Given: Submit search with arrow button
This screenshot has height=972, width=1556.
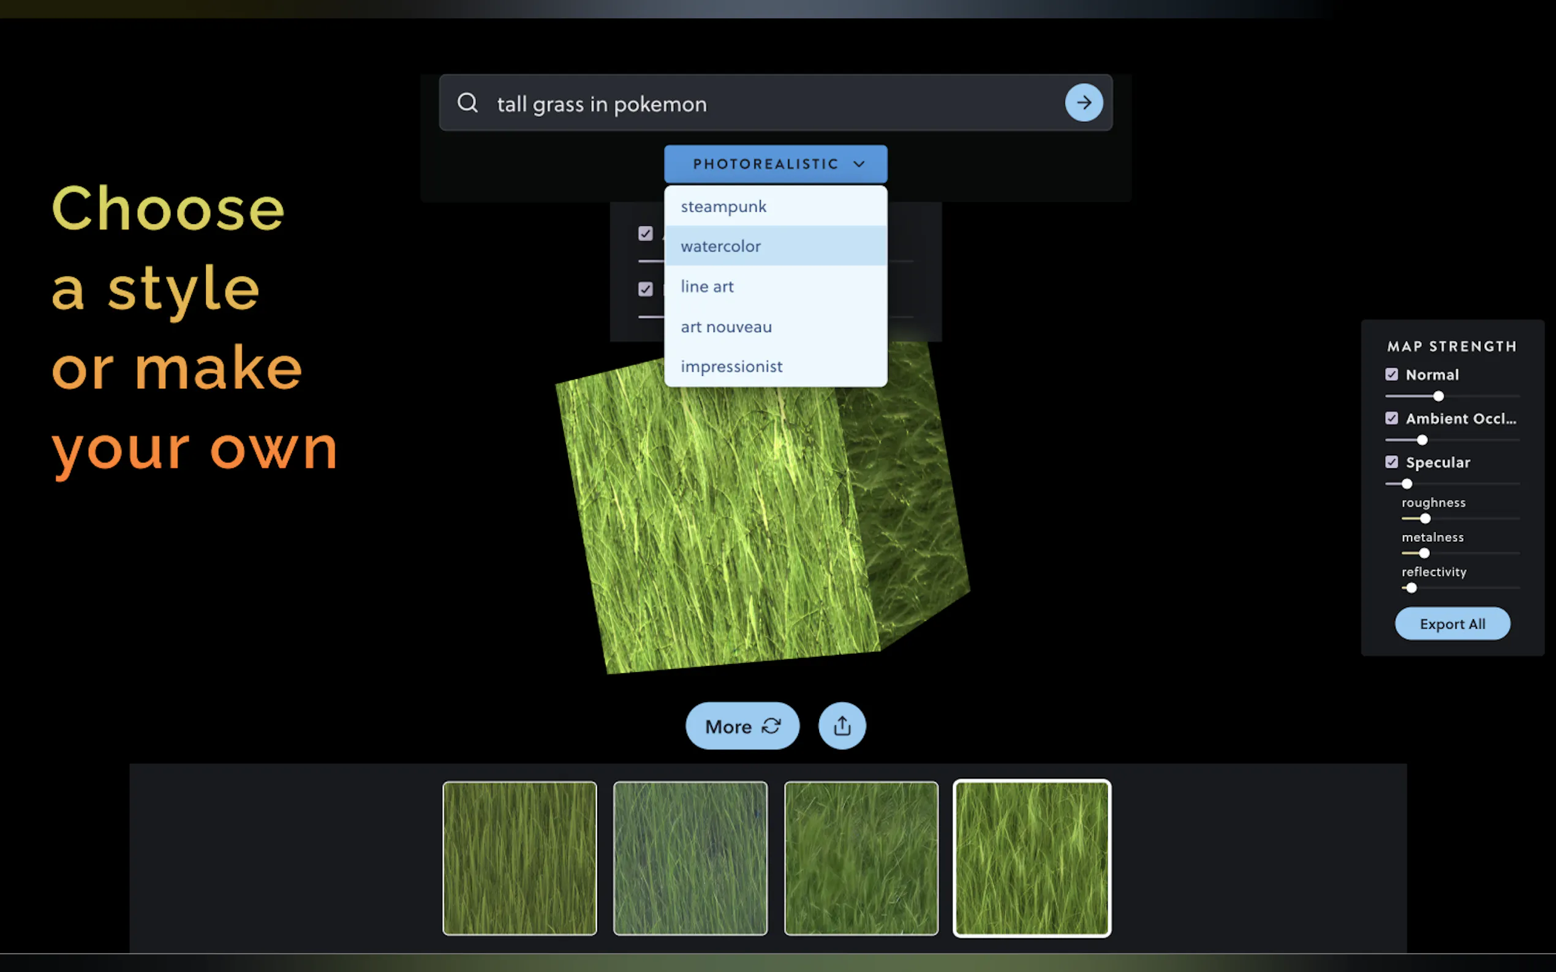Looking at the screenshot, I should pyautogui.click(x=1084, y=103).
